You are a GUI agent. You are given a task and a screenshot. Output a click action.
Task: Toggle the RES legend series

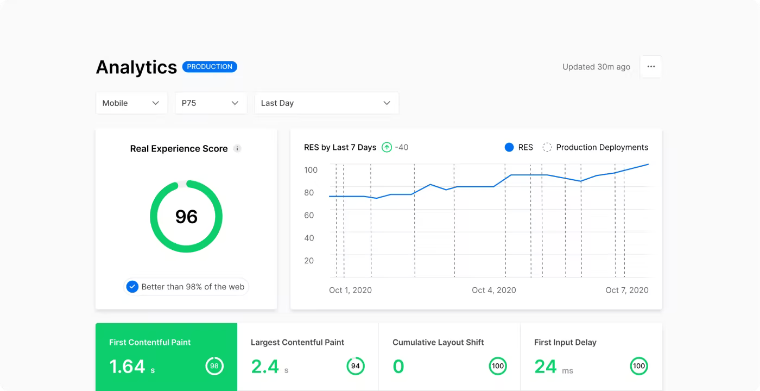pos(519,147)
